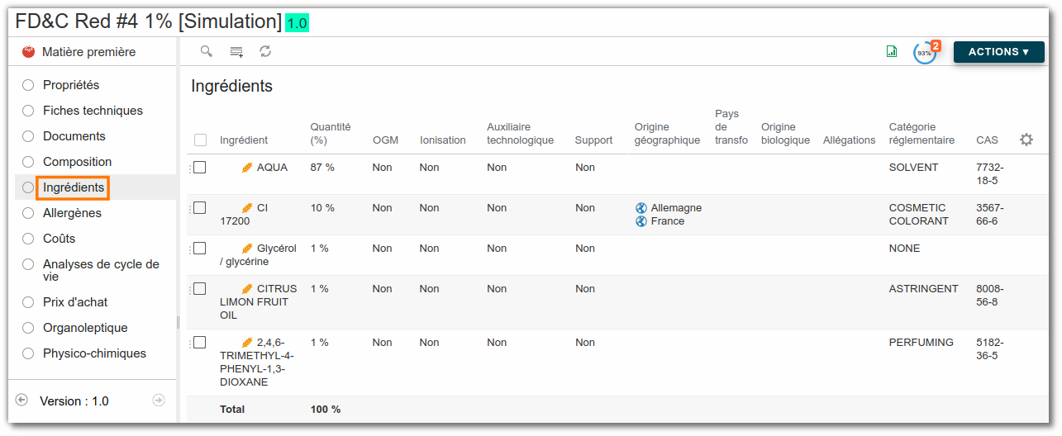Click the search magnifier icon in toolbar
Screen dimensions: 1062x436
[x=207, y=51]
